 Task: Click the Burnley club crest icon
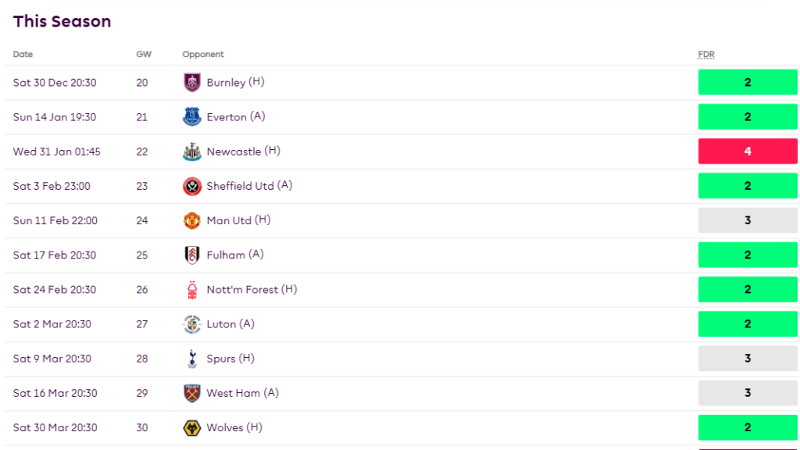[x=191, y=83]
